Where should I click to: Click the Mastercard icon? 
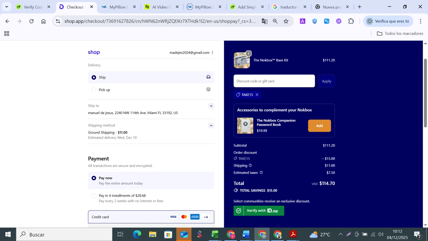point(184,217)
